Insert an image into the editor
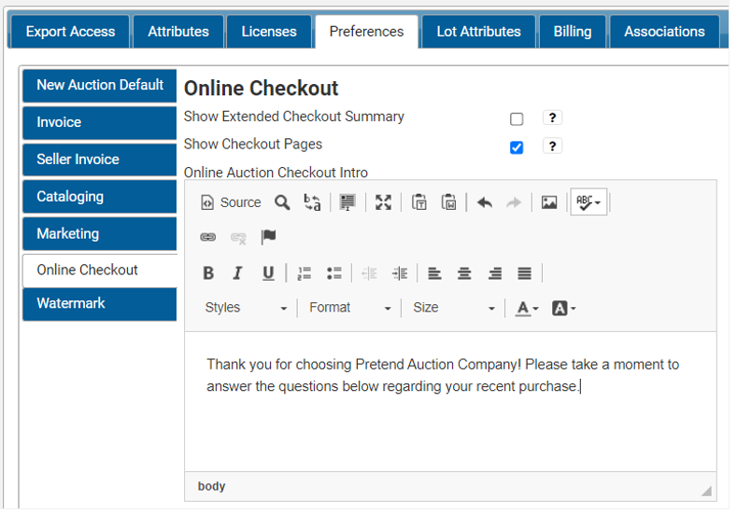Screen dimensions: 737x514 549,202
